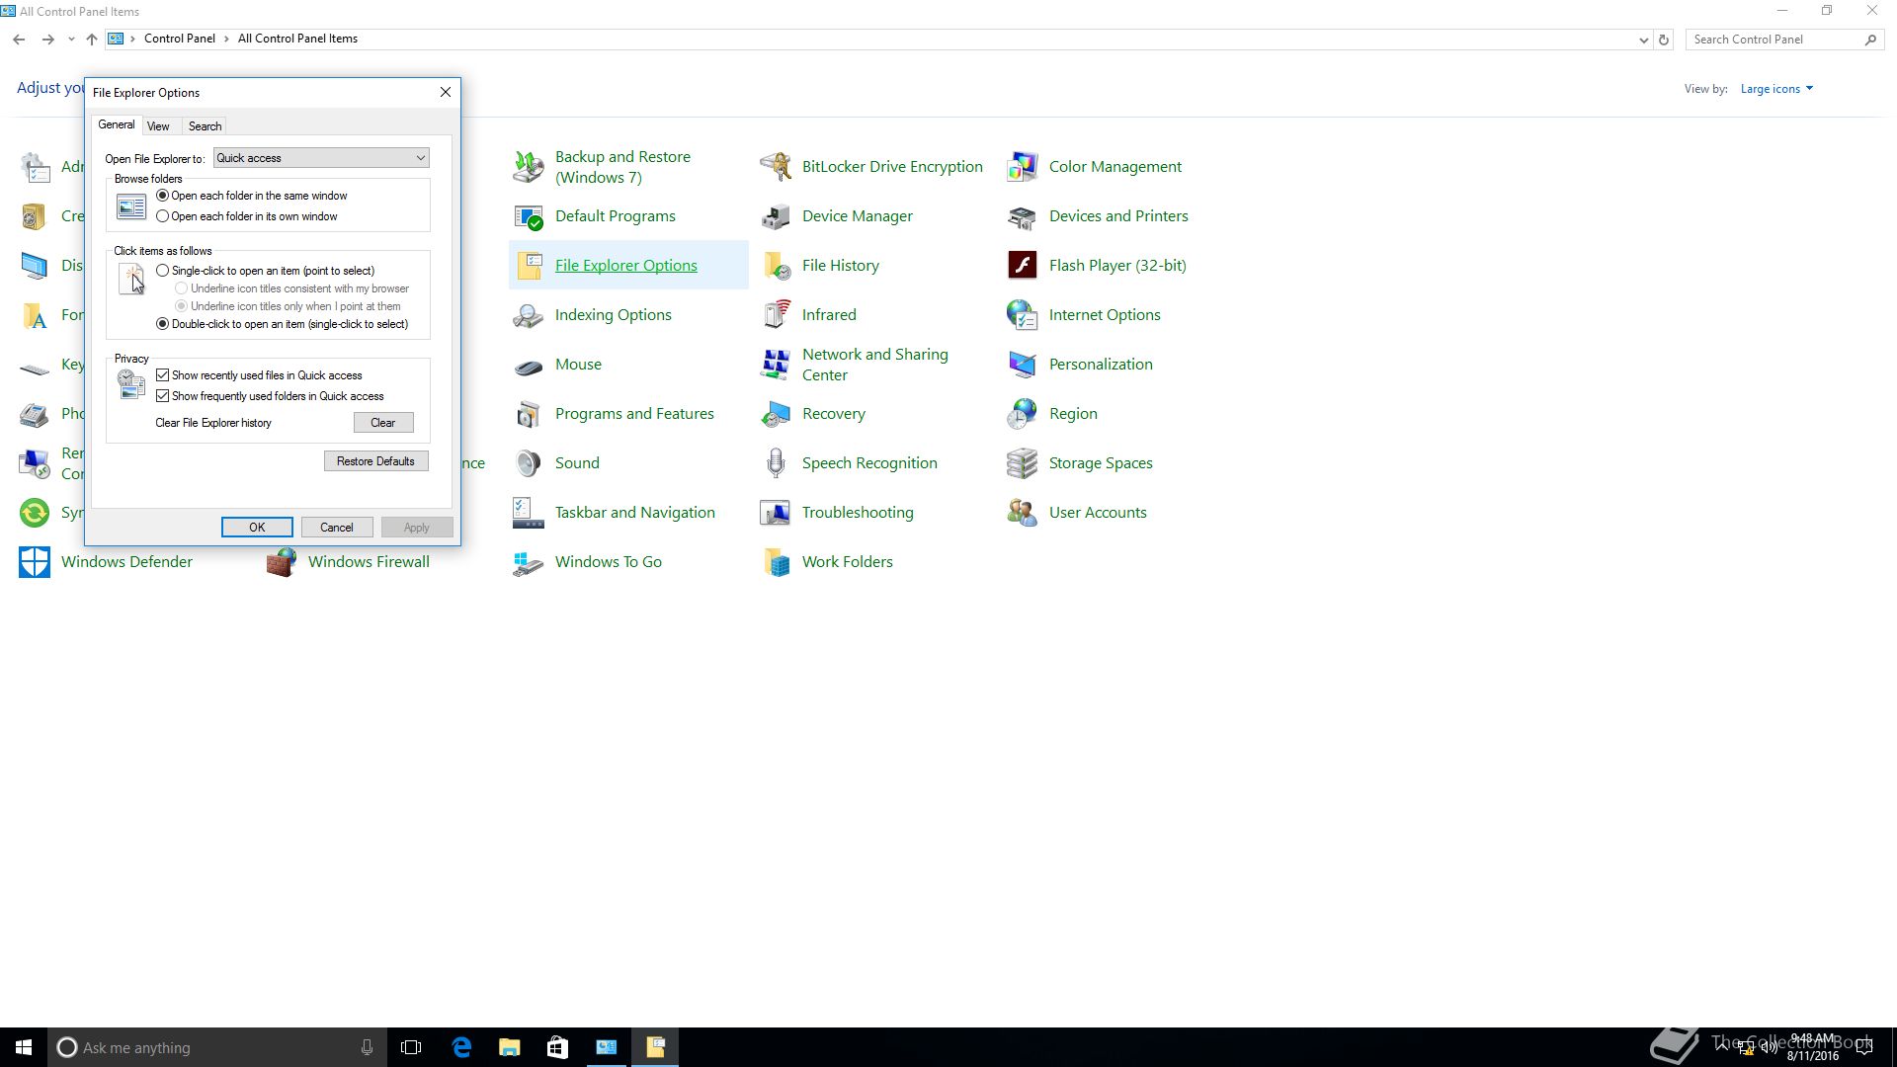Click the Network and Sharing Center icon
1897x1067 pixels.
point(776,364)
